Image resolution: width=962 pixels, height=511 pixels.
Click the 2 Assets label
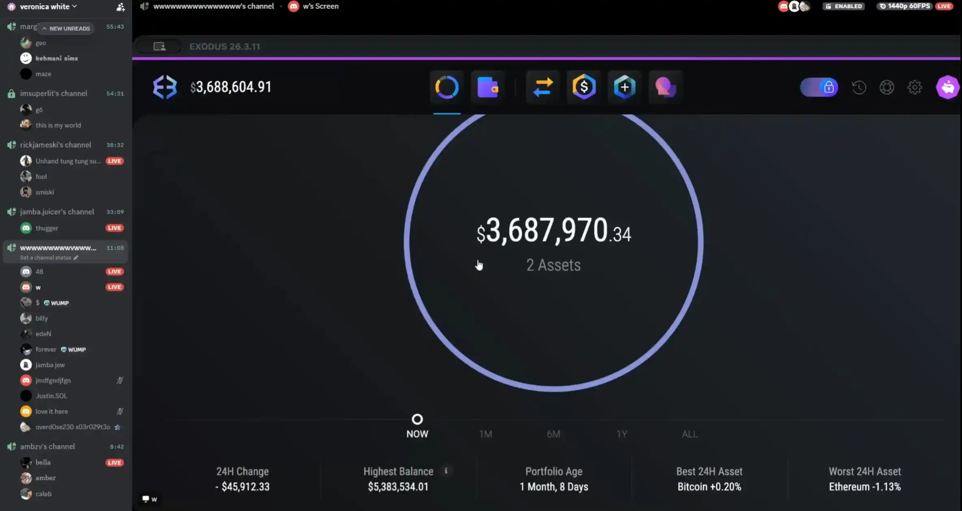coord(553,265)
